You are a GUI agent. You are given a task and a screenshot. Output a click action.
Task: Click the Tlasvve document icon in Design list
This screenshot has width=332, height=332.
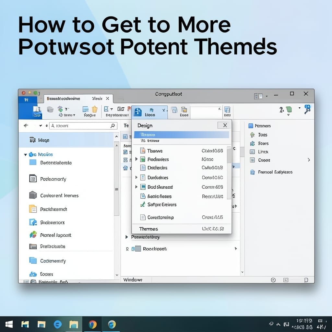[143, 151]
